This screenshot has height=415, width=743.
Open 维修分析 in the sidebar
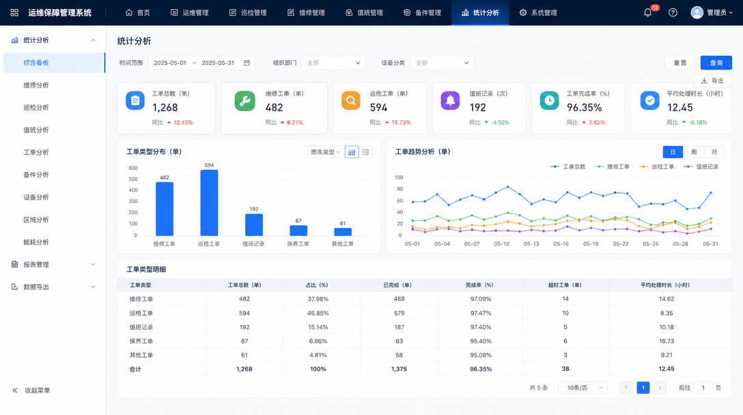[x=36, y=85]
